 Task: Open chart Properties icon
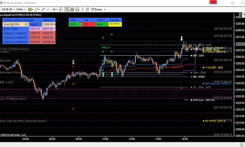point(88,9)
